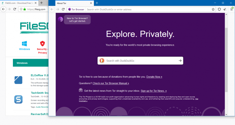Submit search with the arrow button

click(180, 61)
